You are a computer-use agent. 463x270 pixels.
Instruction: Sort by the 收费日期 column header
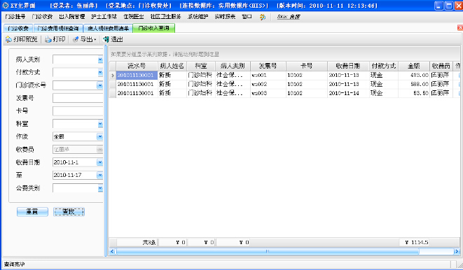(348, 66)
